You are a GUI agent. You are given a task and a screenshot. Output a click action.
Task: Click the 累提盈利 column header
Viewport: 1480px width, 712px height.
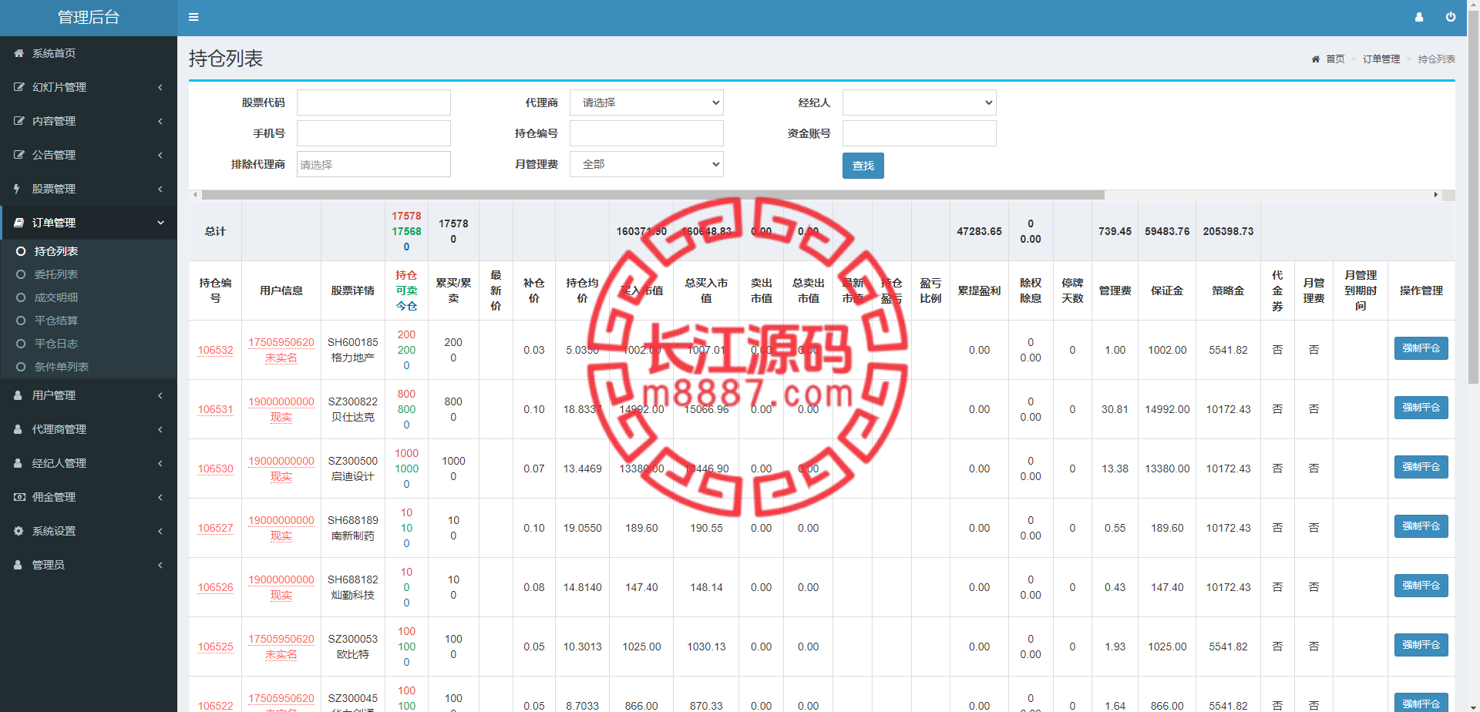(979, 291)
